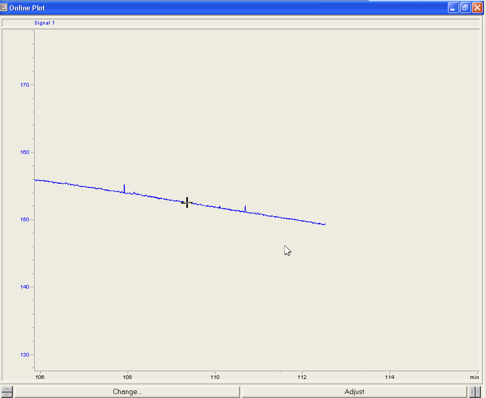Click the 140 label on the y-axis
486x398 pixels.
click(25, 287)
